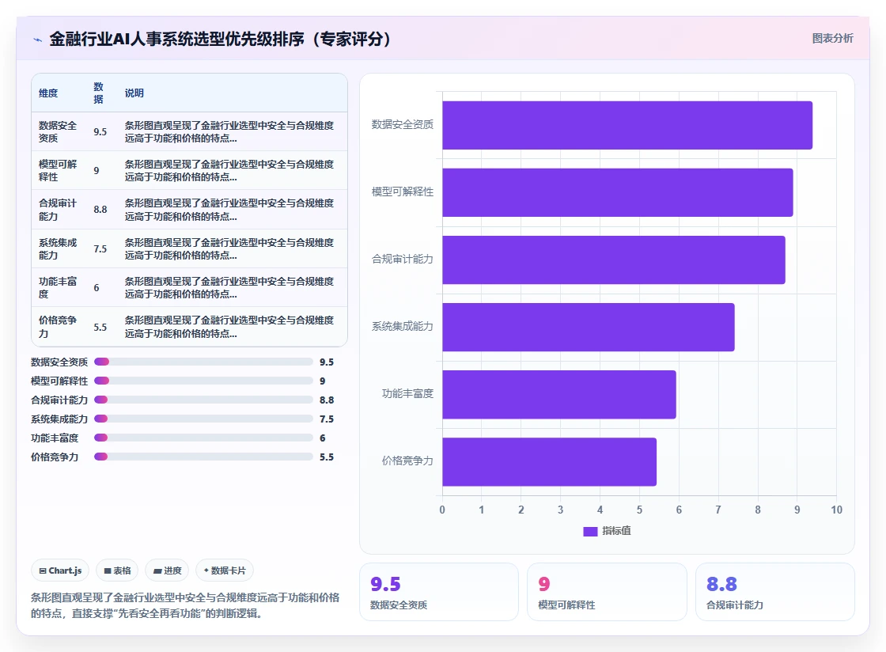
Task: Click the 合规审计能力 bar in the chart
Action: point(614,260)
